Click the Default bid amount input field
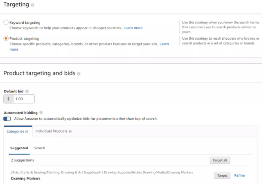The width and height of the screenshot is (262, 184). tap(23, 99)
